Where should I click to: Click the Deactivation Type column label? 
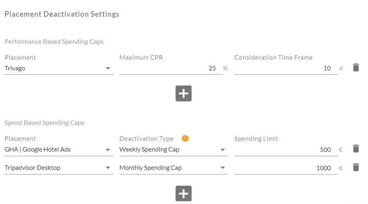(146, 139)
